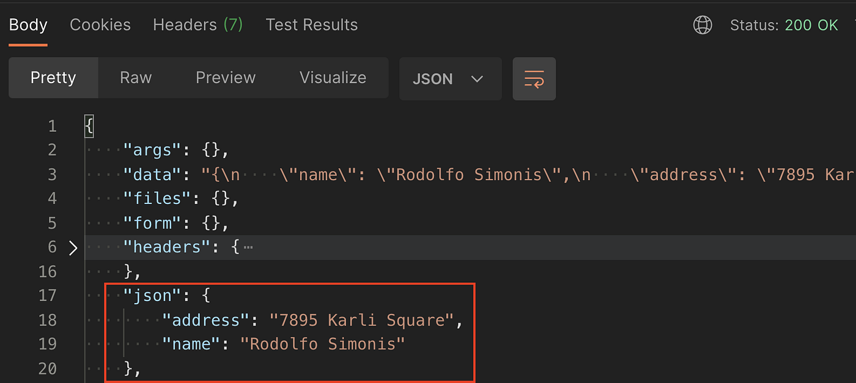
Task: Switch to the Body tab
Action: [x=28, y=25]
